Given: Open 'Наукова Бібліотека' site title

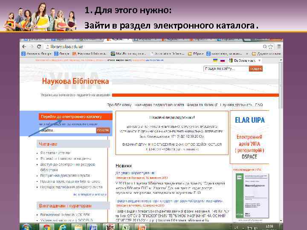Looking at the screenshot, I should click(75, 81).
